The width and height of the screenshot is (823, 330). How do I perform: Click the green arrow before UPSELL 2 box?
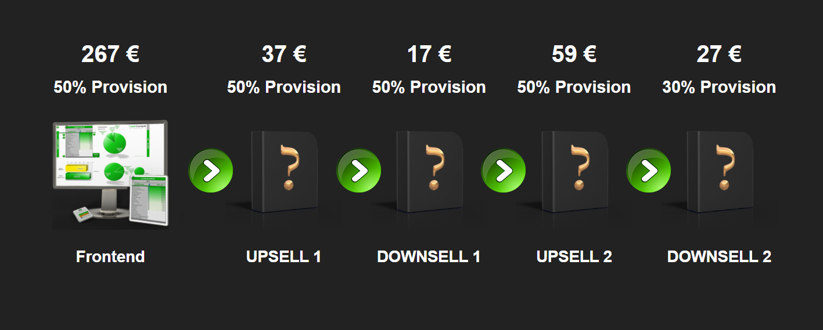(504, 171)
